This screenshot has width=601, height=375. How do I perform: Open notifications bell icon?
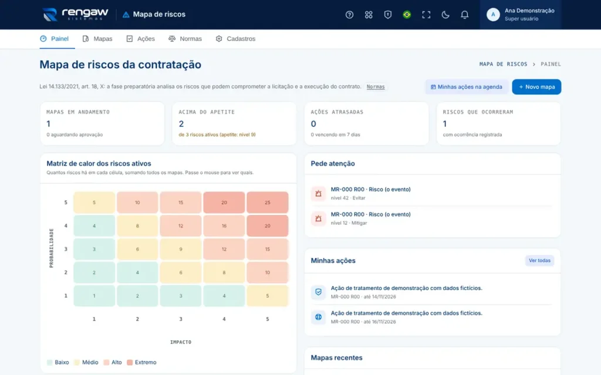(464, 15)
